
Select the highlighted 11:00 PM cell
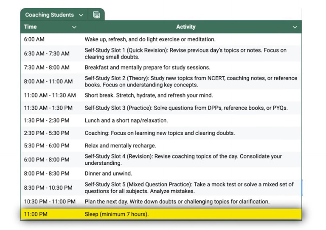coord(51,214)
